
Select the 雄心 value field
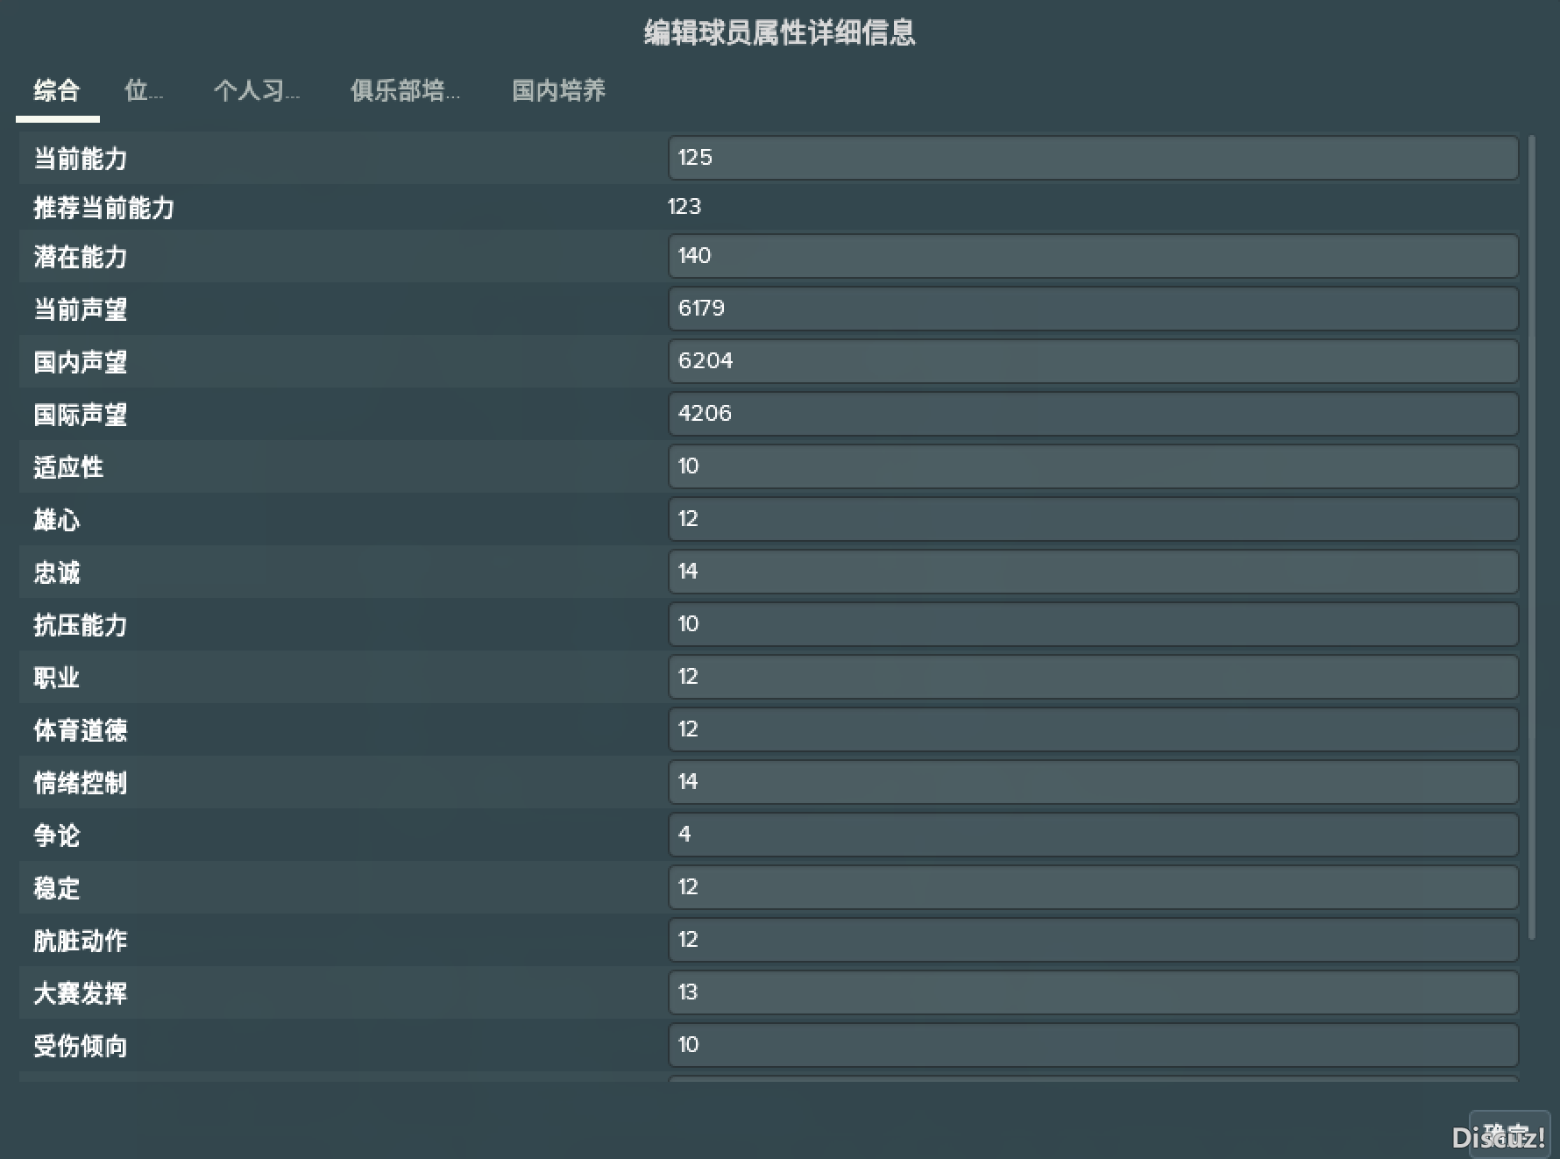click(1092, 519)
